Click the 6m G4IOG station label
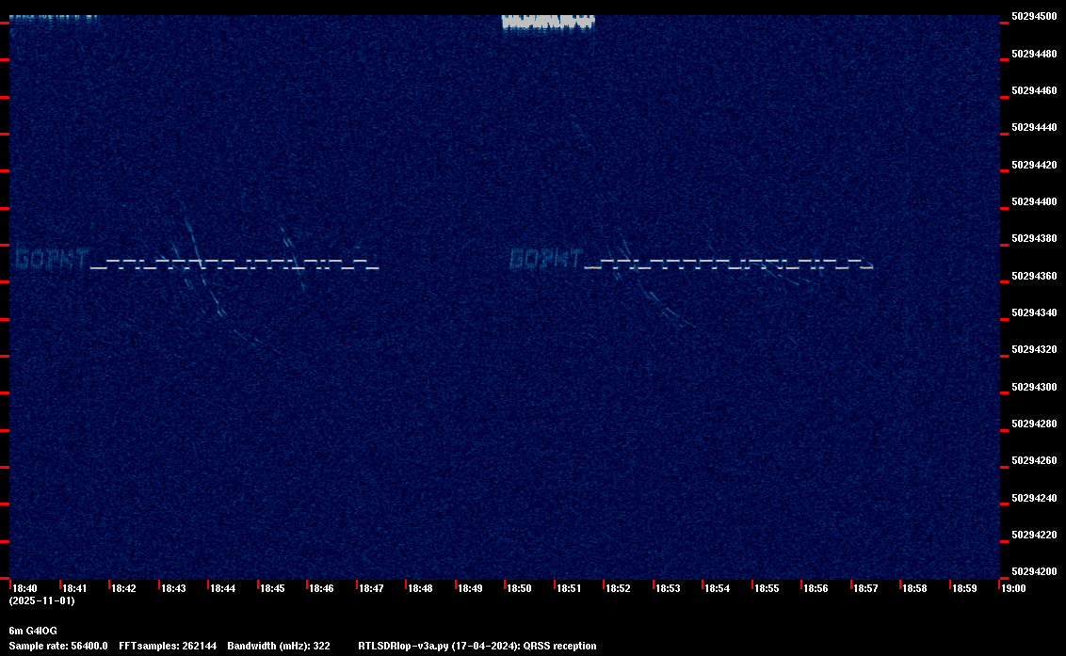1066x656 pixels. click(33, 631)
